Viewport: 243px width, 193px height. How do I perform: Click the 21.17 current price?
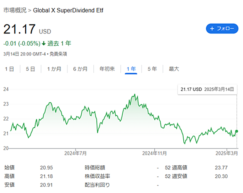click(x=19, y=29)
